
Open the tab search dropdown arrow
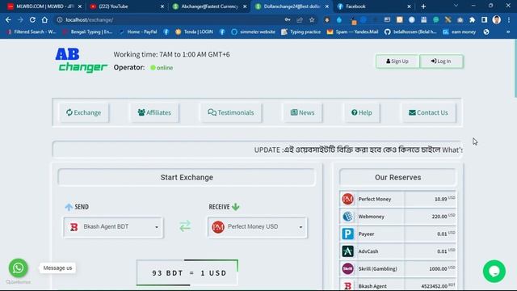click(456, 6)
